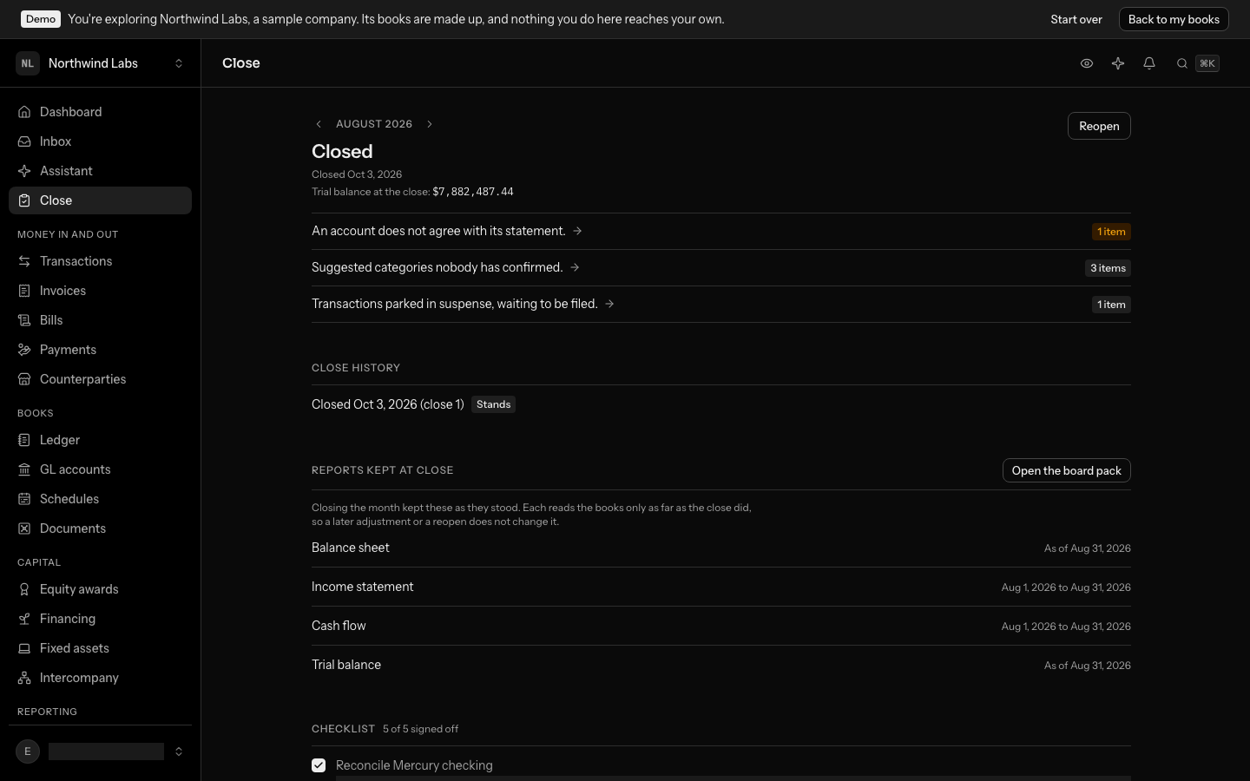The height and width of the screenshot is (781, 1250).
Task: Click Back to my books button
Action: pyautogui.click(x=1174, y=19)
